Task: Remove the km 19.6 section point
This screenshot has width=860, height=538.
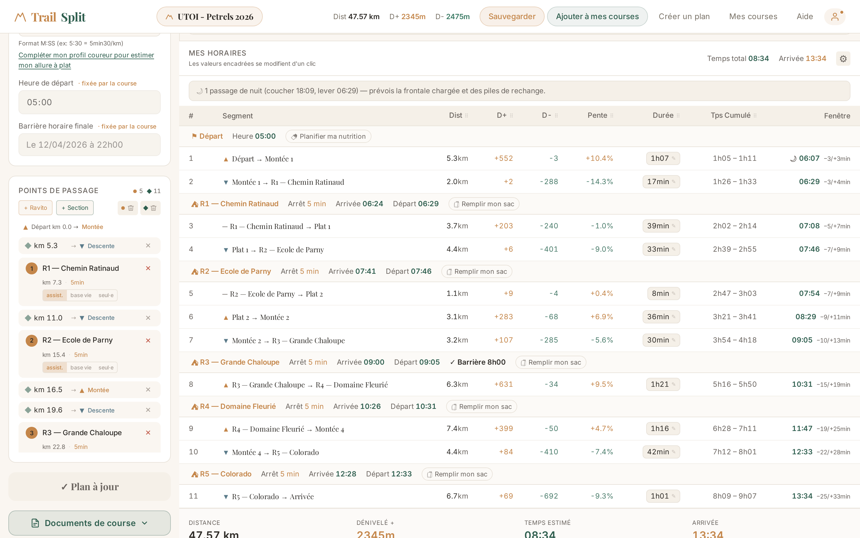Action: pos(148,410)
